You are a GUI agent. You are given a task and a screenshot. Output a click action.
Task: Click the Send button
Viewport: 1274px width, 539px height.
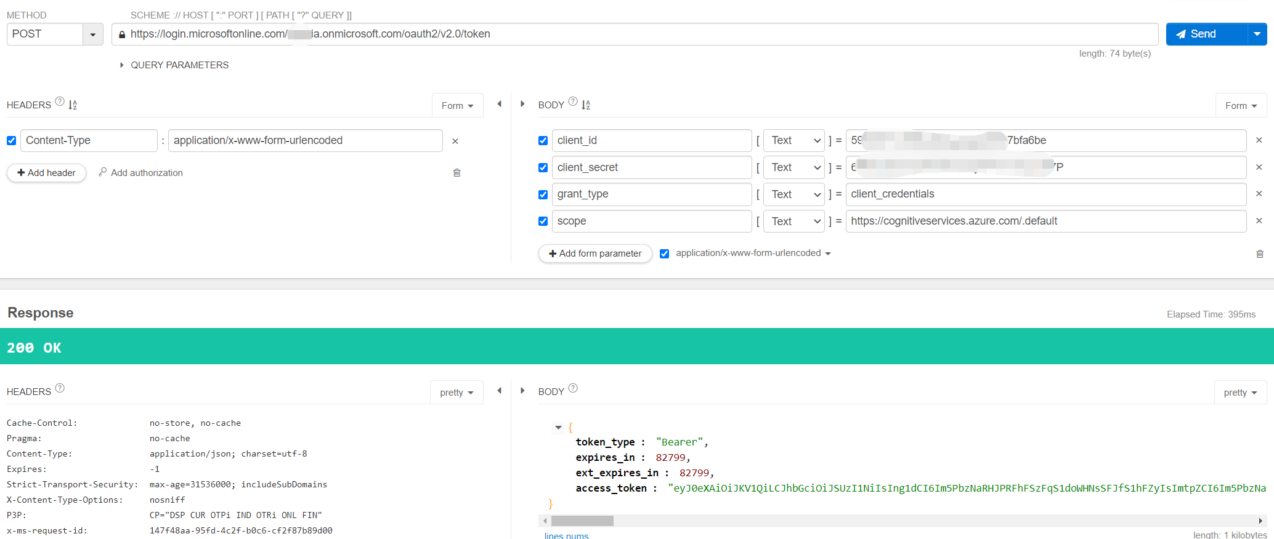(x=1206, y=34)
